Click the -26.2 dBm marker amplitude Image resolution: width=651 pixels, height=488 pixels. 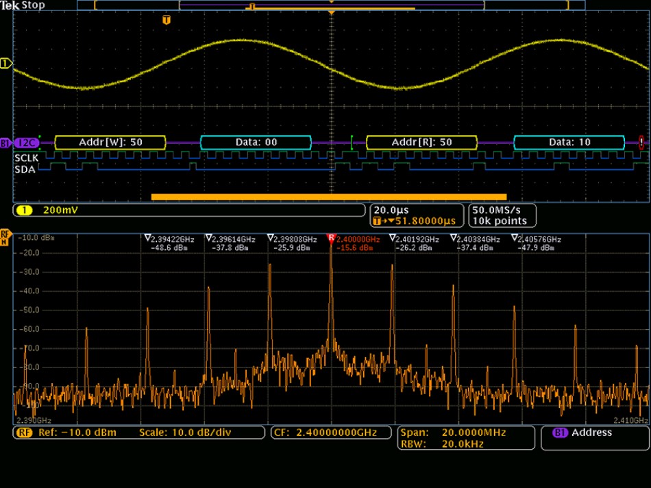pyautogui.click(x=414, y=248)
